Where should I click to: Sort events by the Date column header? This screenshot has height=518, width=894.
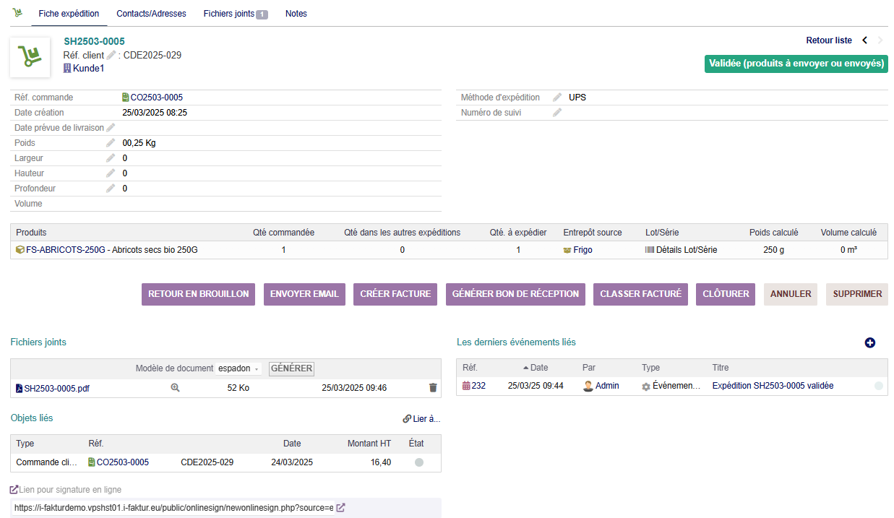(x=538, y=368)
